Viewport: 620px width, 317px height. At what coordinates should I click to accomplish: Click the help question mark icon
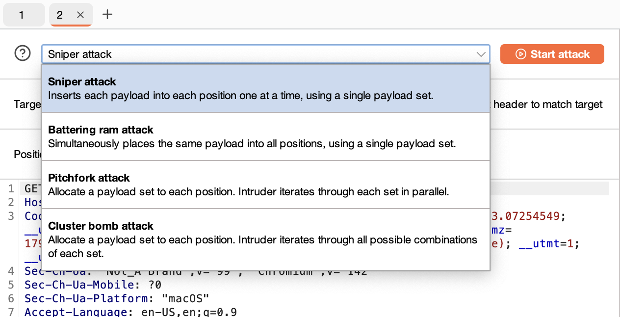point(23,53)
